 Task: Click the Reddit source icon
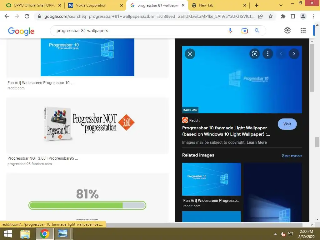pyautogui.click(x=185, y=120)
